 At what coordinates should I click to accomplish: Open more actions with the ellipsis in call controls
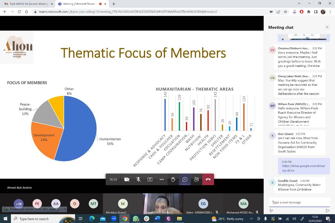click(162, 179)
